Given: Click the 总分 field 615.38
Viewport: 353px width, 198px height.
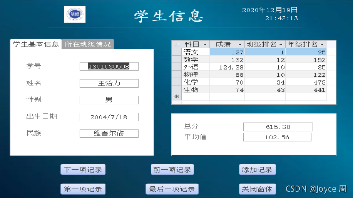Looking at the screenshot, I should pos(278,127).
